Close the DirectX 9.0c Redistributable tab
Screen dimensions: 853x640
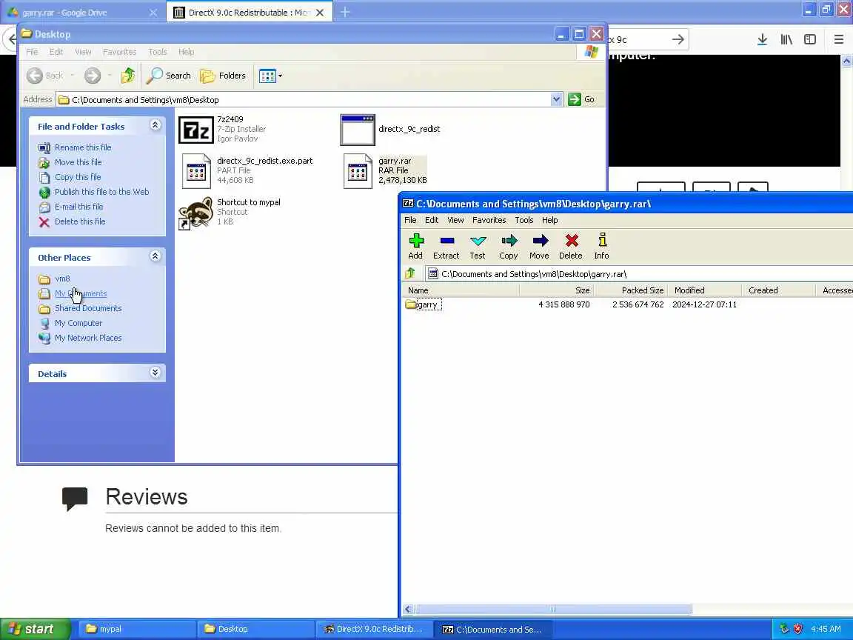320,13
